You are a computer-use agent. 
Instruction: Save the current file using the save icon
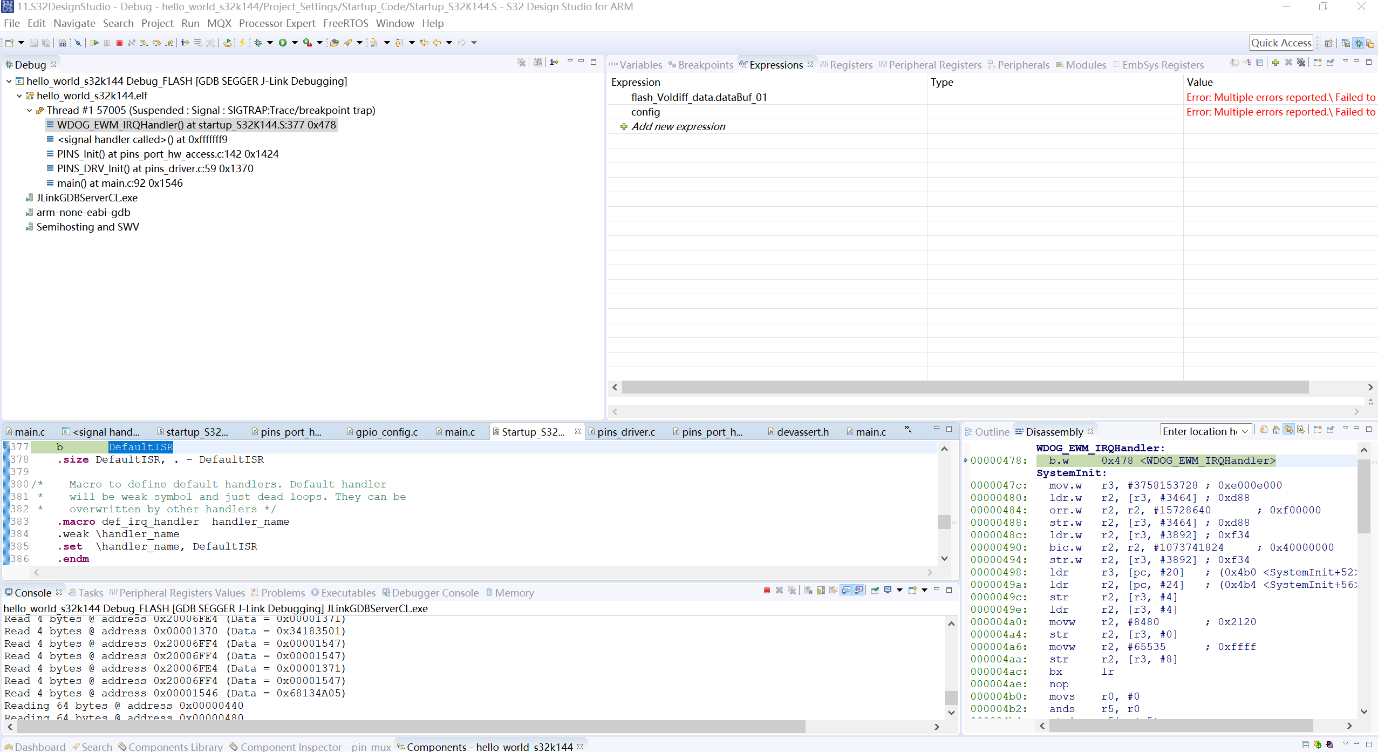pos(33,42)
